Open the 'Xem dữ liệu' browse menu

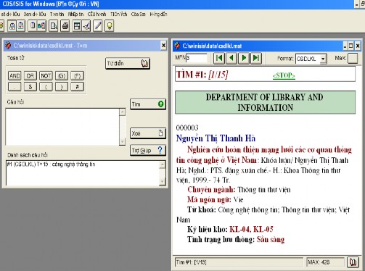(35, 14)
